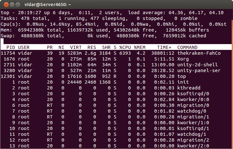This screenshot has height=149, width=233.
Task: Click PID 1676 in the list
Action: (9, 59)
